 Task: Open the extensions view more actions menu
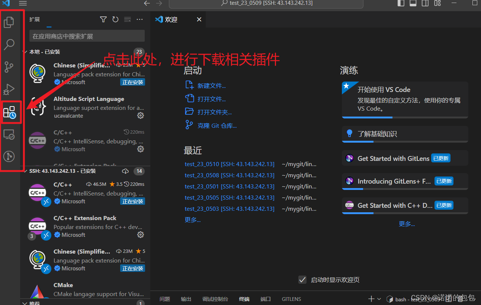point(140,19)
